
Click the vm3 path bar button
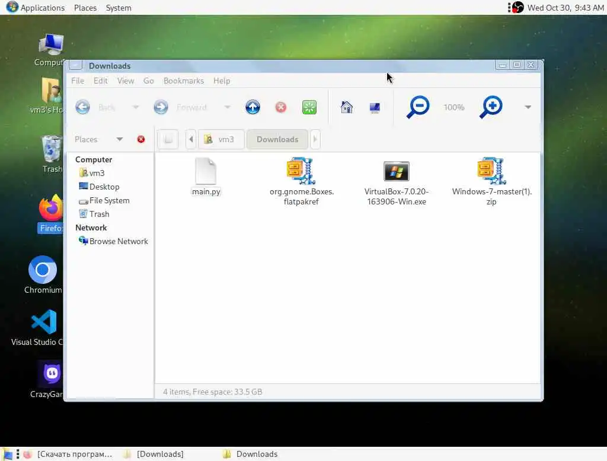point(221,139)
